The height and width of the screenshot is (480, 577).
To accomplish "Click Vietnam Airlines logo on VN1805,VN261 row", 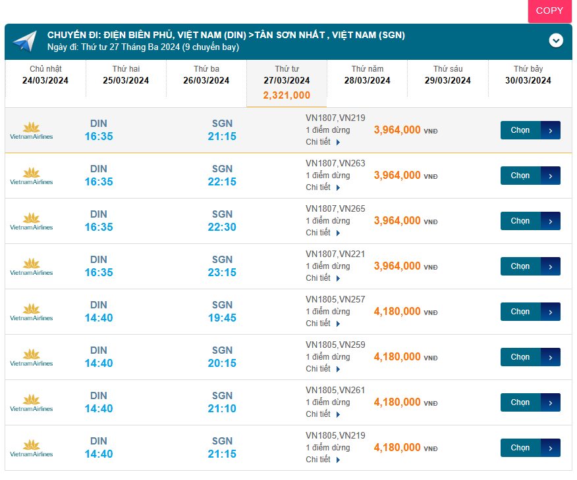I will 32,402.
